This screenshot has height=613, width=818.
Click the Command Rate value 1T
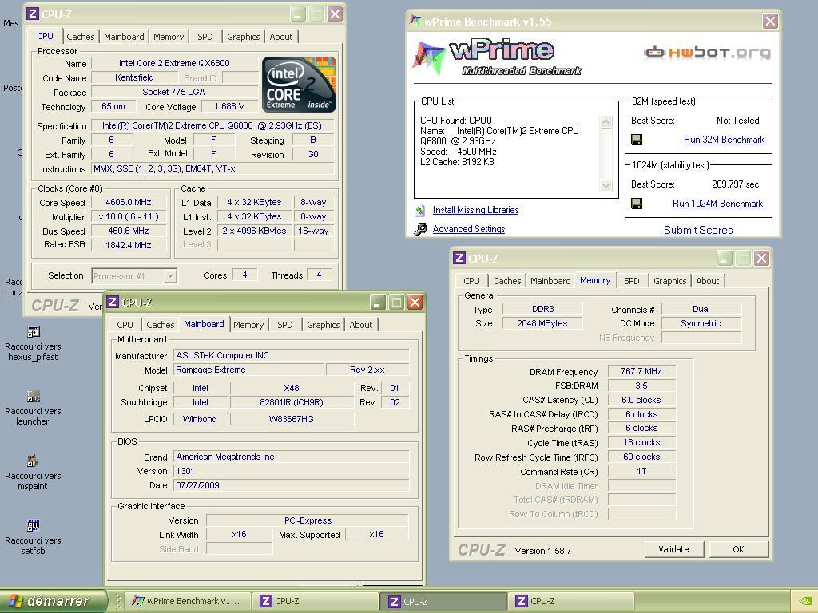click(x=641, y=471)
